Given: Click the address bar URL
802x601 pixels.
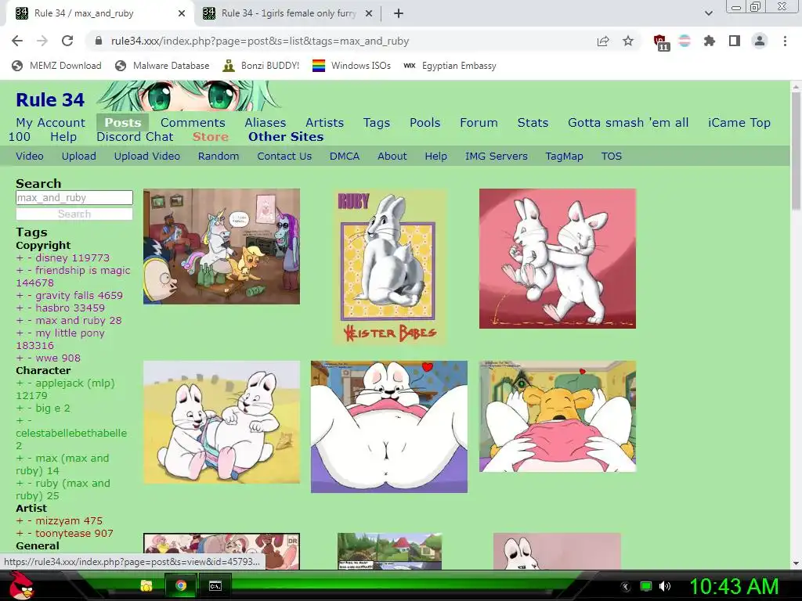Looking at the screenshot, I should [260, 41].
